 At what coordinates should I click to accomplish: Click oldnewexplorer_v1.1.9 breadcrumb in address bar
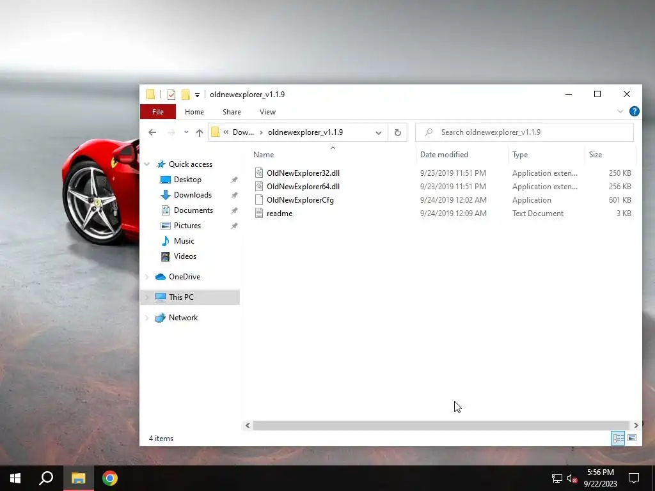pyautogui.click(x=305, y=132)
